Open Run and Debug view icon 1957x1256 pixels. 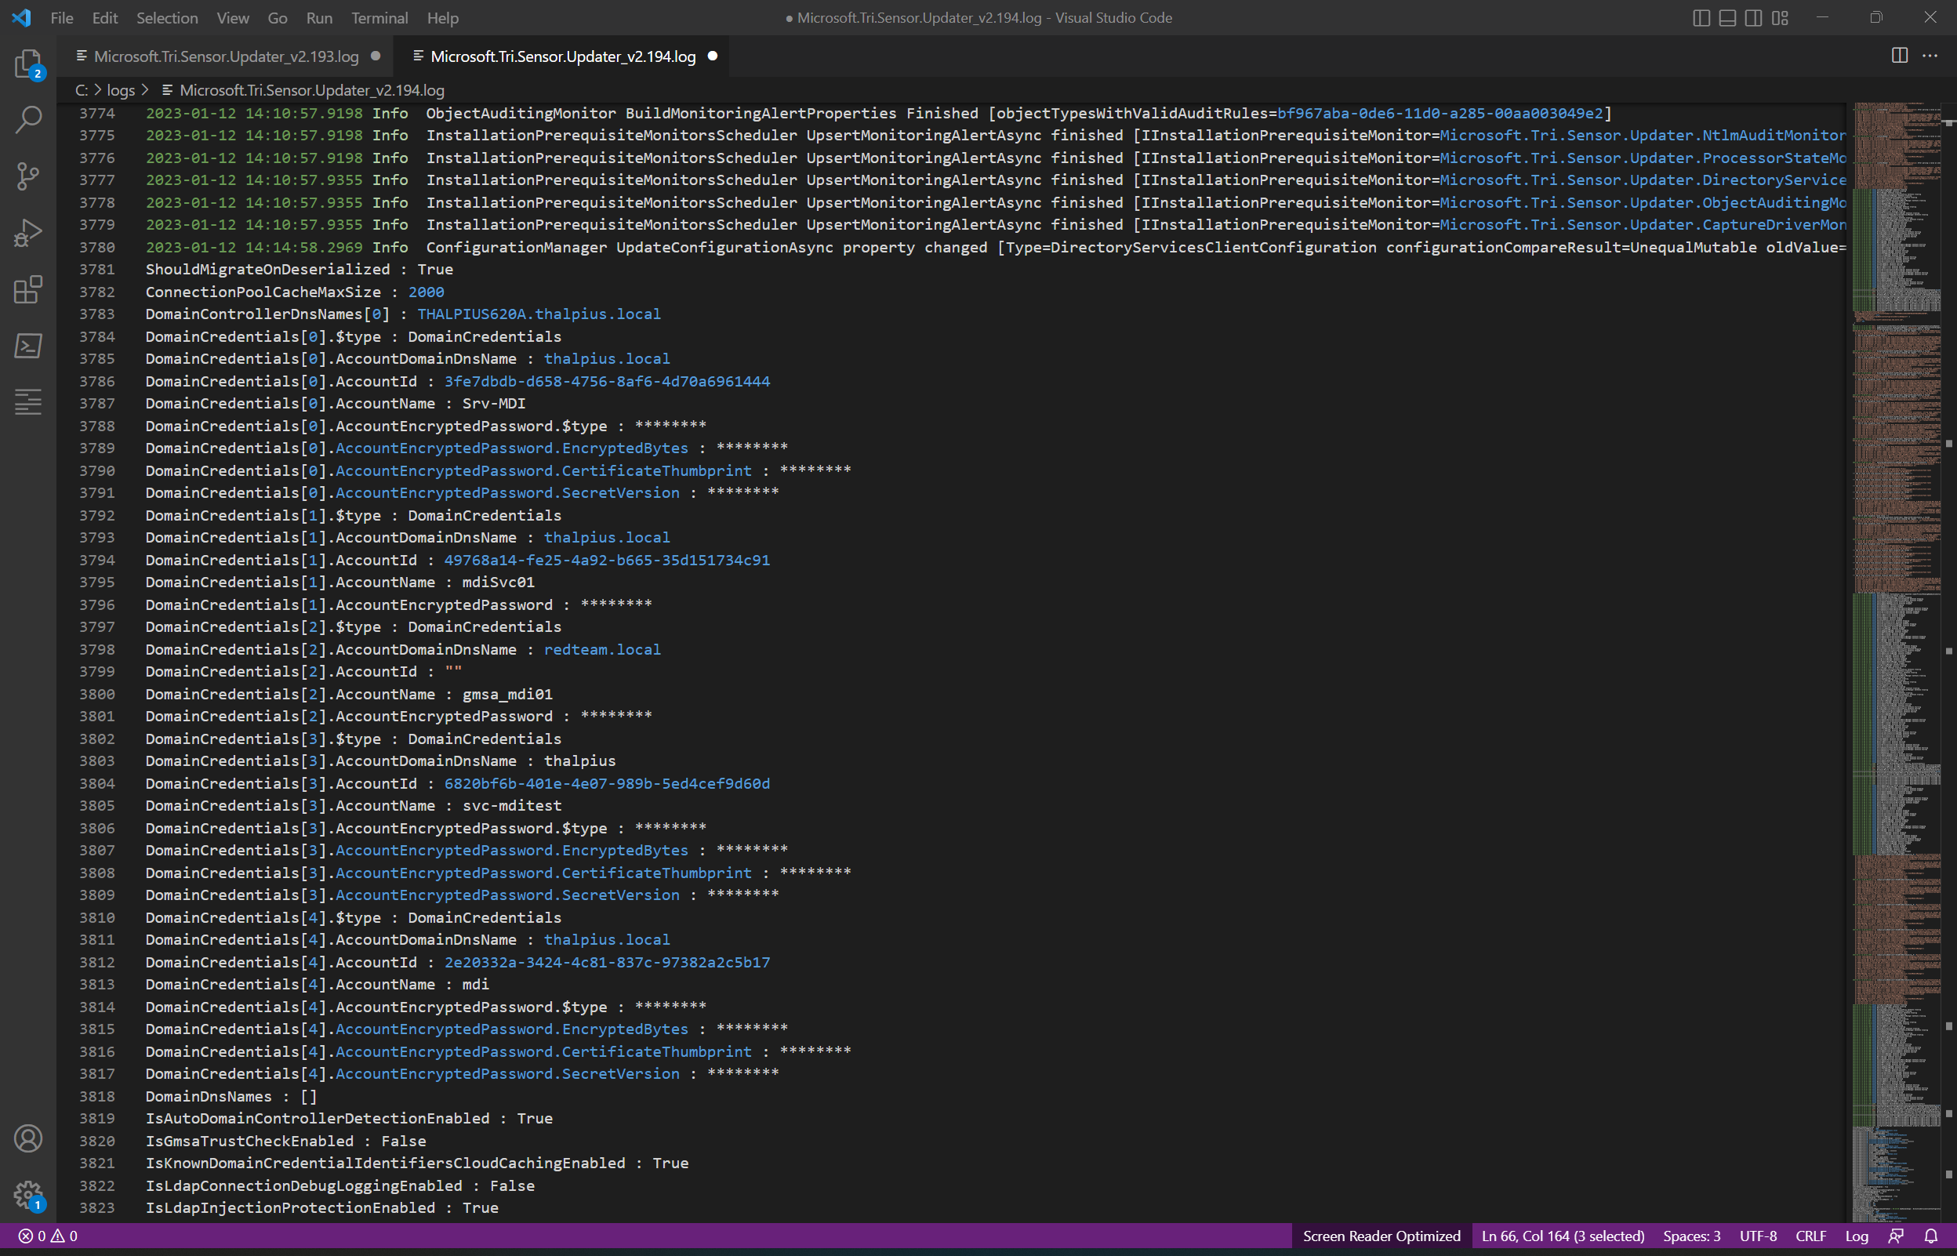point(27,234)
